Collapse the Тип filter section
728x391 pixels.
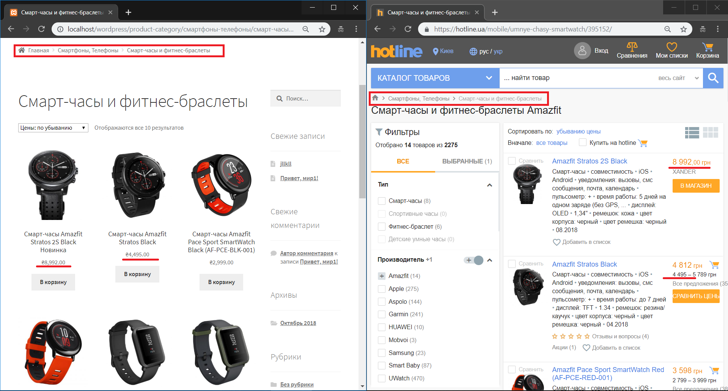click(x=489, y=185)
